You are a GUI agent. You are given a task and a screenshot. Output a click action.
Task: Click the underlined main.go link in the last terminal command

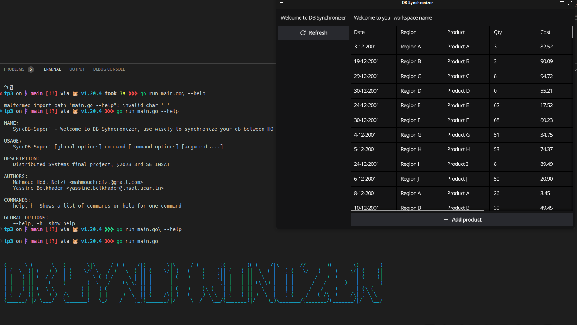coord(148,242)
